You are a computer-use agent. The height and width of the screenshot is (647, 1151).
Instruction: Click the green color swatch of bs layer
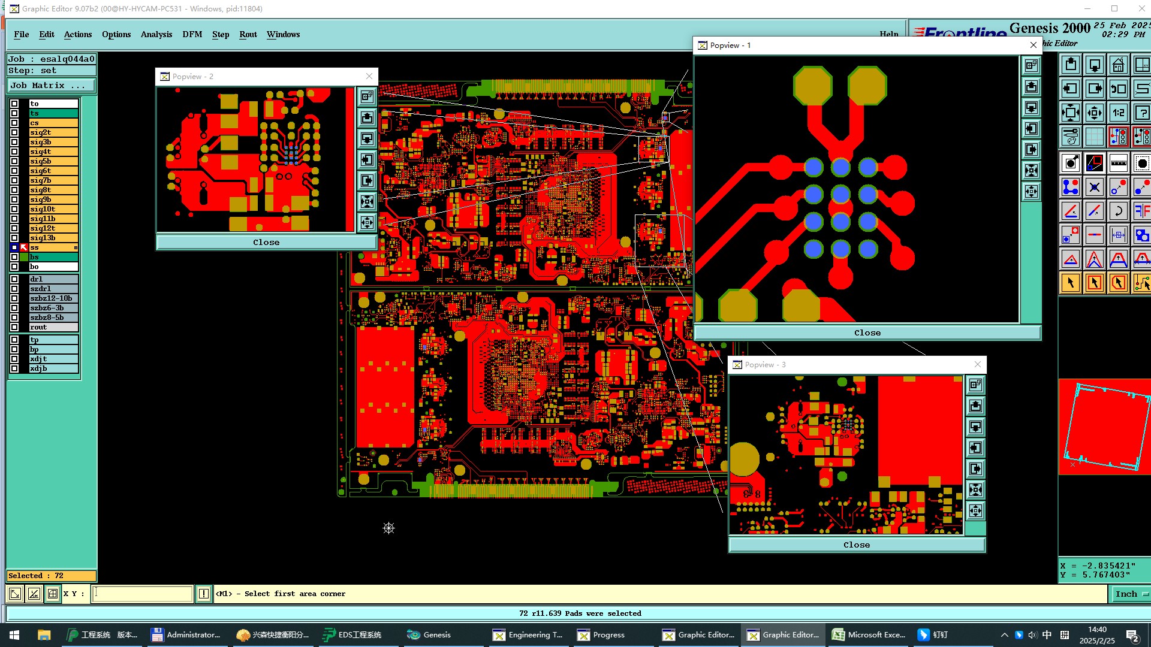24,257
